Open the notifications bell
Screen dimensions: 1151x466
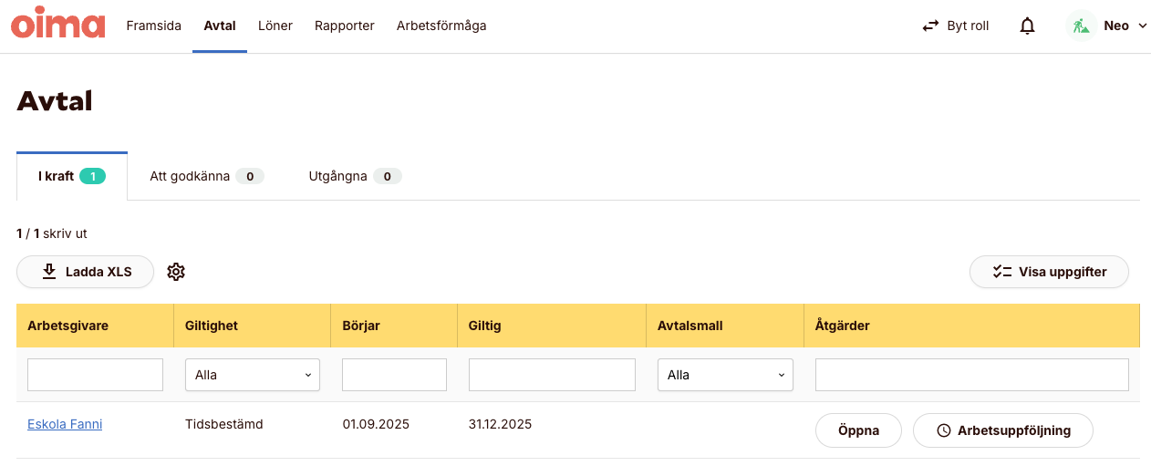coord(1027,26)
